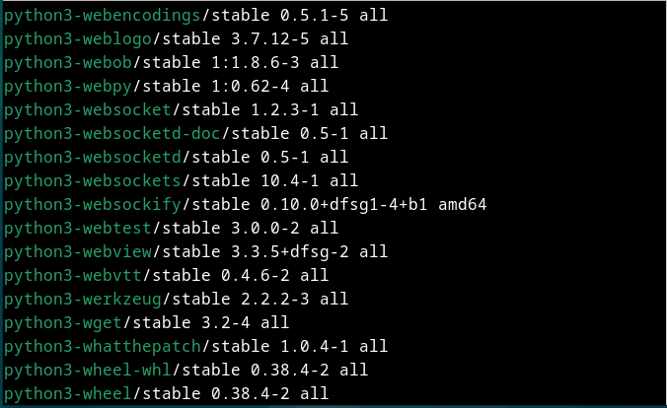Viewport: 667px width, 408px height.
Task: Click python3-webtest package name
Action: (78, 229)
